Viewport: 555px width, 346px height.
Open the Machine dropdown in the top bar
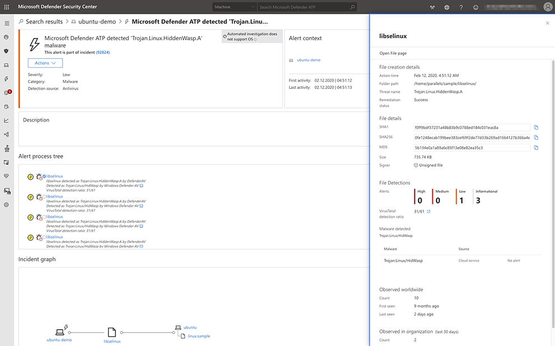(x=233, y=7)
